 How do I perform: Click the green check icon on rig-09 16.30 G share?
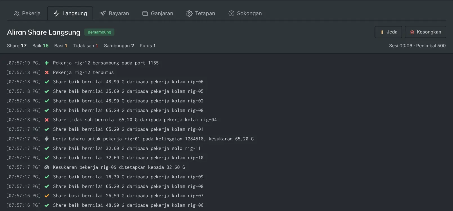47,177
